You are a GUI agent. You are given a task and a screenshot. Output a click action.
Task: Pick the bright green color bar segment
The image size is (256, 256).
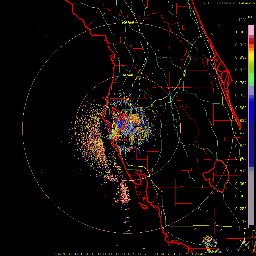[251, 78]
